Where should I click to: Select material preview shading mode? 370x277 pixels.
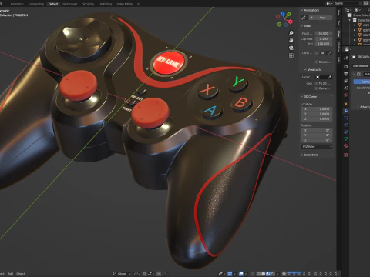pyautogui.click(x=268, y=274)
